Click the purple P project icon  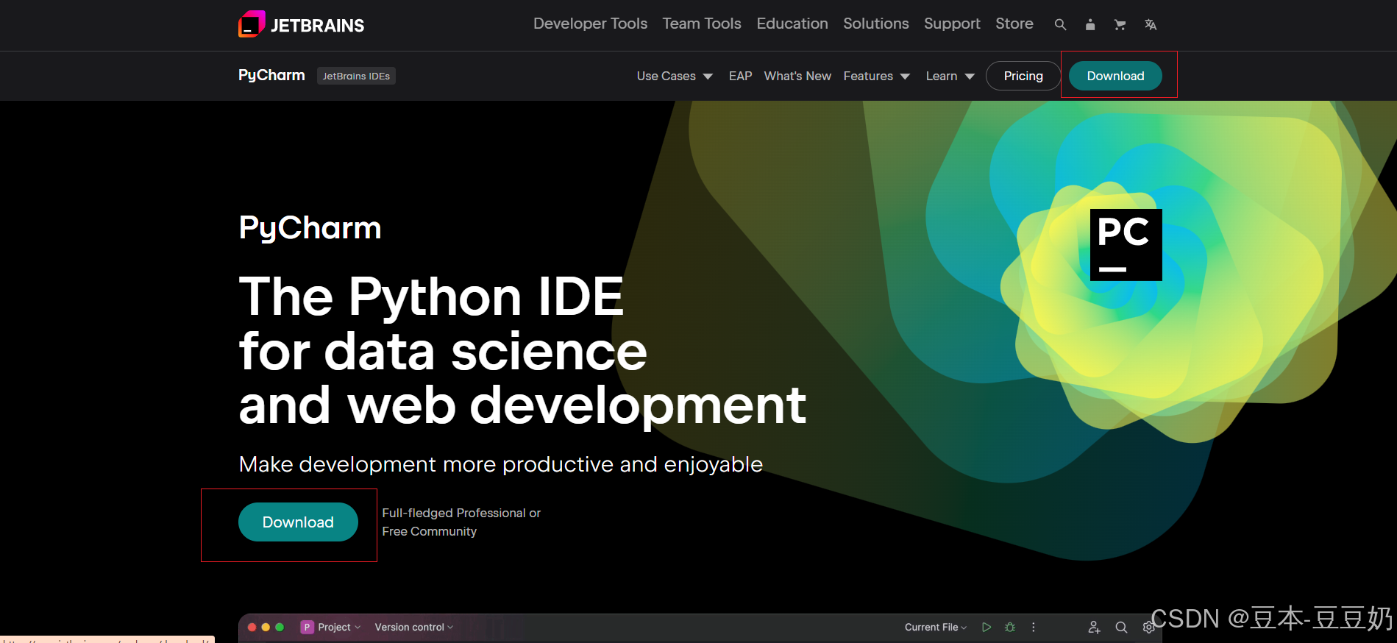click(308, 627)
